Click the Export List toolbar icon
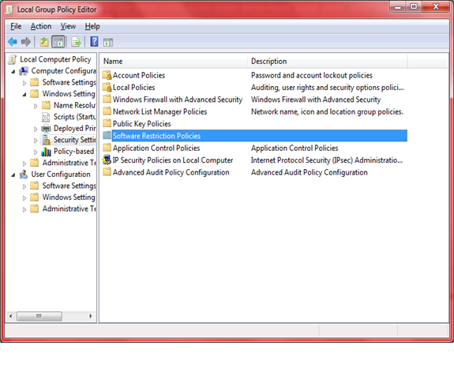The width and height of the screenshot is (454, 376). (76, 42)
